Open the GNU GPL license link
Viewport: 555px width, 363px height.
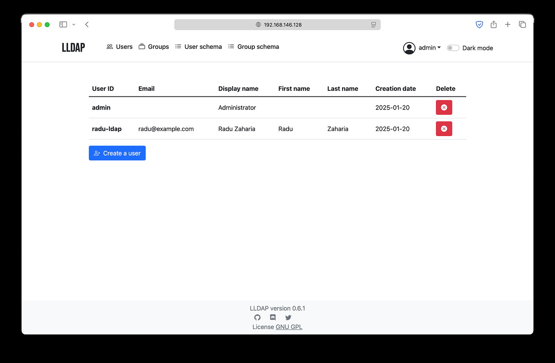point(289,327)
